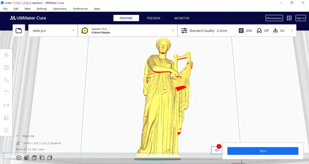Click the 86.6 x 47.7 x 185.1 mm dimensions
The width and height of the screenshot is (309, 164).
(30, 150)
